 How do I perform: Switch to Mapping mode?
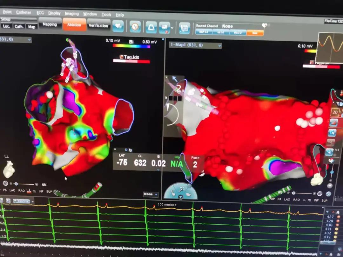(x=50, y=24)
